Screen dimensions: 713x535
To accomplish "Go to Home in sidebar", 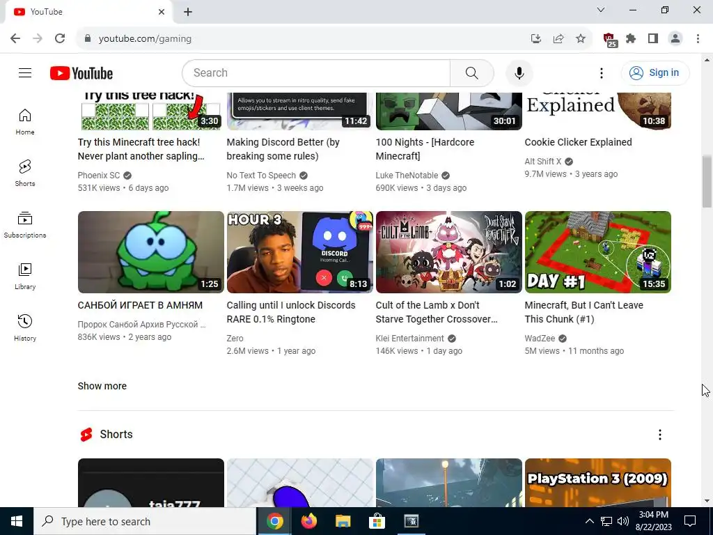I will coord(25,122).
